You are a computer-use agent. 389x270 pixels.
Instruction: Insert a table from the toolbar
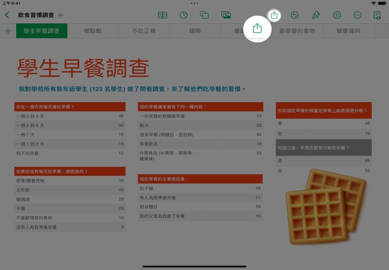(163, 15)
